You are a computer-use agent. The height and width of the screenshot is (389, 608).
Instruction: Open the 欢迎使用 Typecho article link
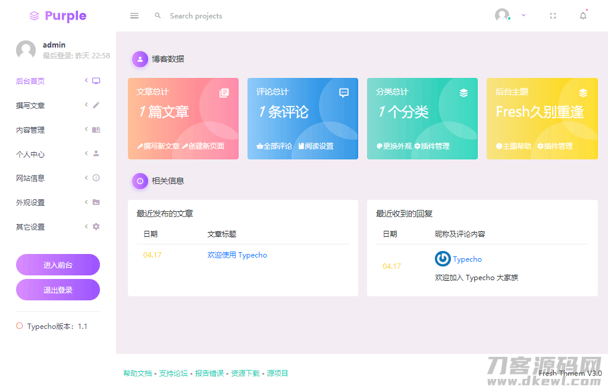click(x=237, y=255)
